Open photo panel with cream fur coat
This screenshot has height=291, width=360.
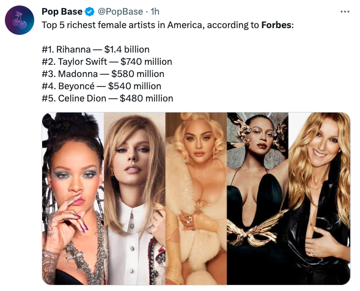(x=196, y=199)
